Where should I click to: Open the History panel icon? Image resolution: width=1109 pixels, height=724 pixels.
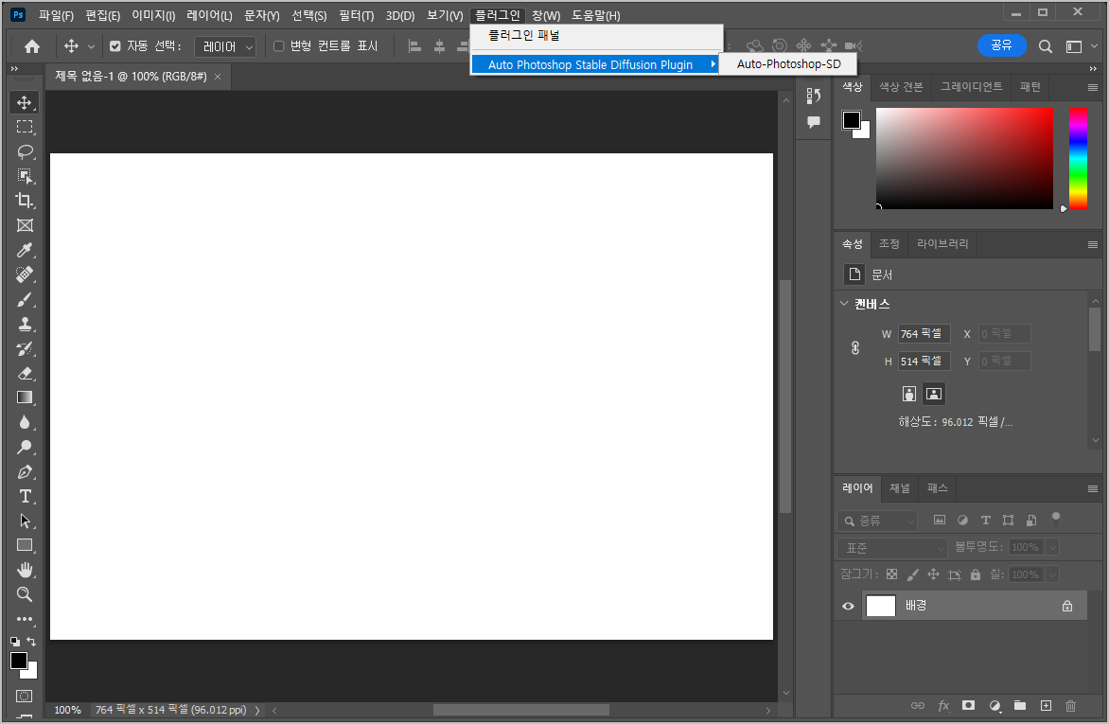click(814, 97)
